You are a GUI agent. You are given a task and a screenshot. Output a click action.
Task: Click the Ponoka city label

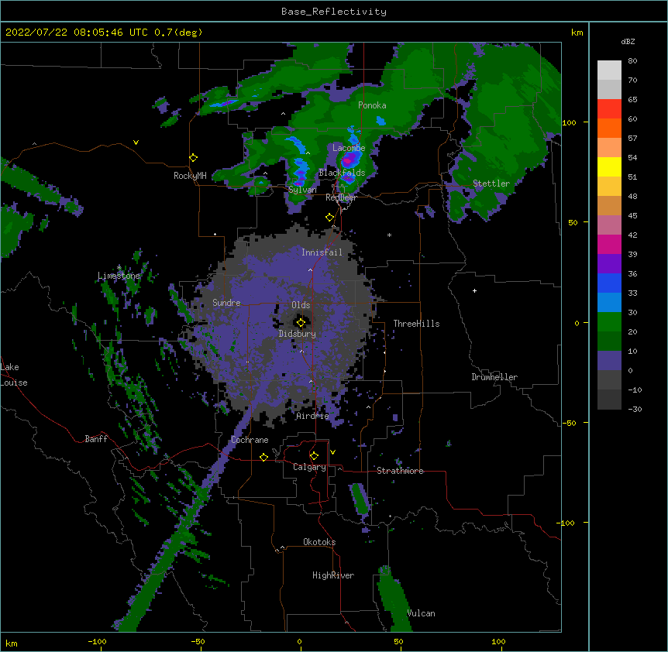click(372, 105)
